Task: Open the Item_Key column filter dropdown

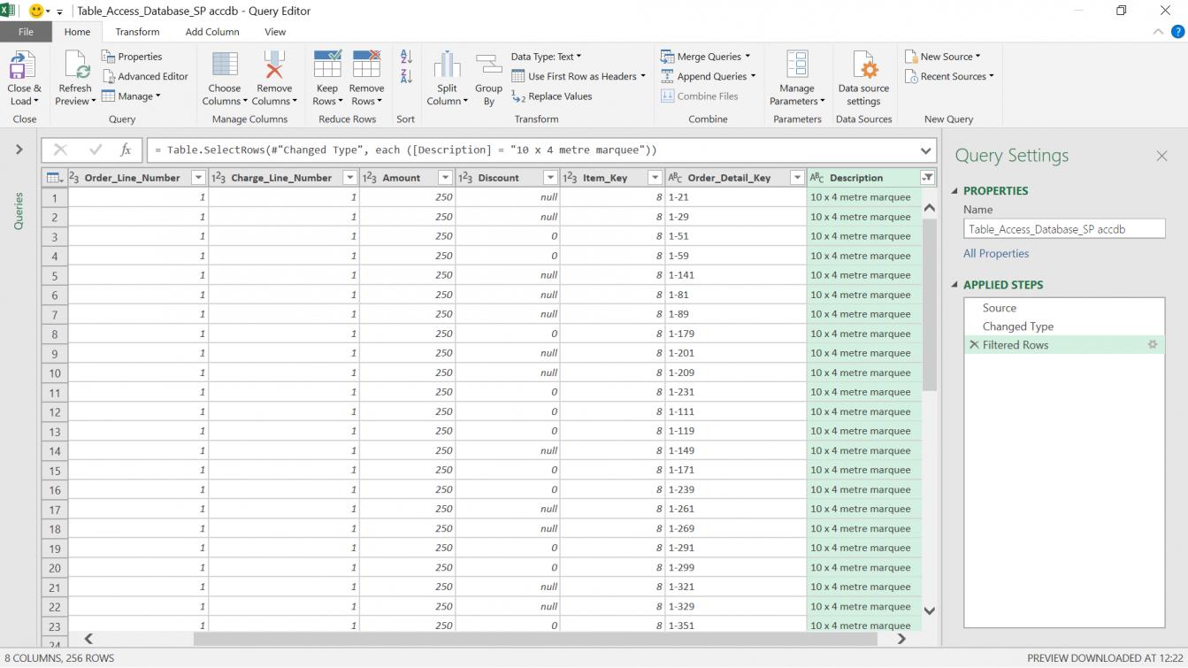Action: (655, 178)
